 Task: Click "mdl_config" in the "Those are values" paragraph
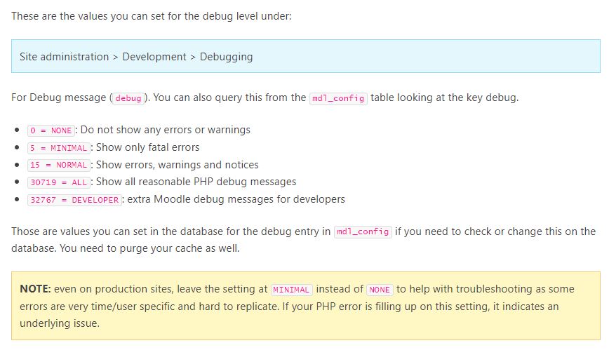tap(363, 232)
